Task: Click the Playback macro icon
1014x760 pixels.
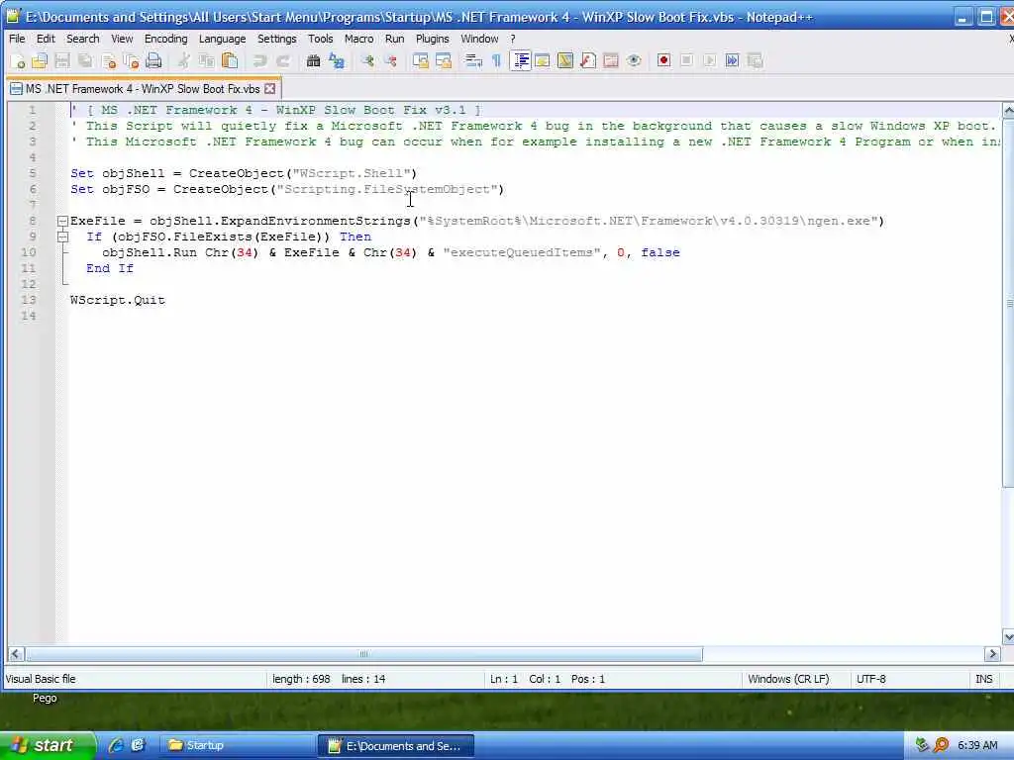Action: [x=709, y=60]
